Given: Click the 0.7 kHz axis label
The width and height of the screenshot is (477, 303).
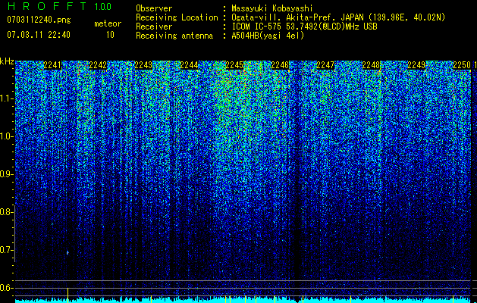Looking at the screenshot, I should pos(6,250).
